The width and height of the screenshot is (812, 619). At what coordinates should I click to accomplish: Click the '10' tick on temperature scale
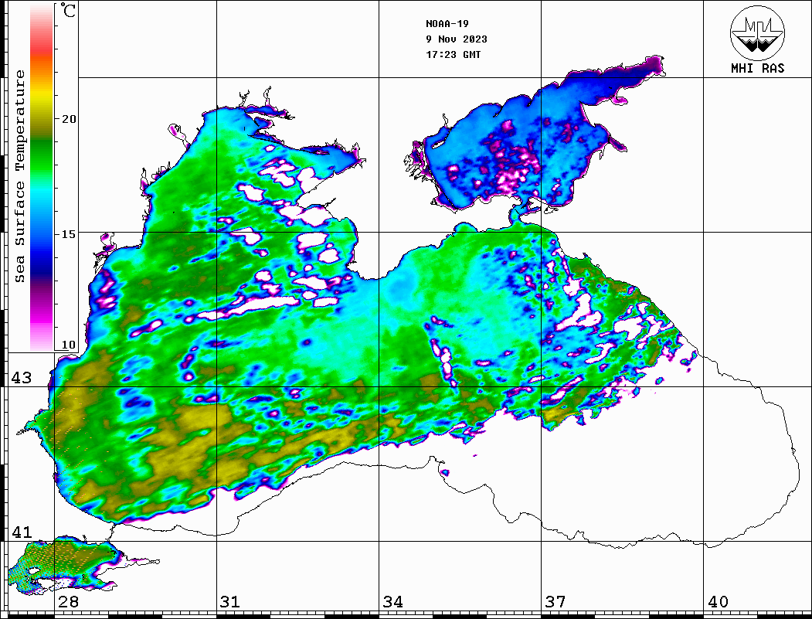pos(68,345)
